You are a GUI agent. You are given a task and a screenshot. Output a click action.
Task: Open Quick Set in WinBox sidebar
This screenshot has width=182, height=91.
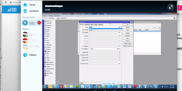click(49, 21)
